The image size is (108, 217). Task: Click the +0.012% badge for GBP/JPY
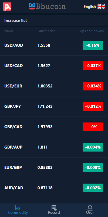tap(93, 106)
